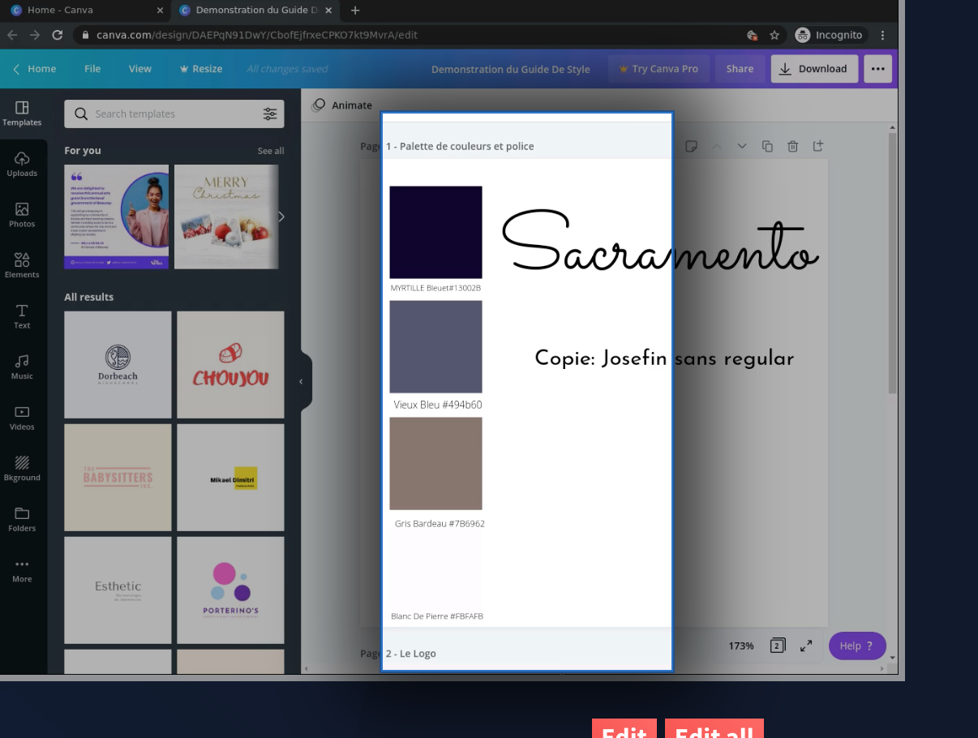
Task: Select the Sacramento script heading text
Action: (660, 242)
